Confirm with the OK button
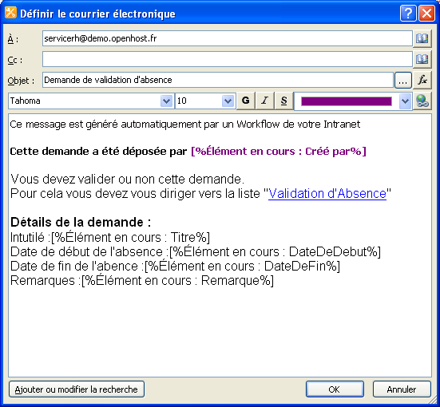440x407 pixels. coord(335,389)
